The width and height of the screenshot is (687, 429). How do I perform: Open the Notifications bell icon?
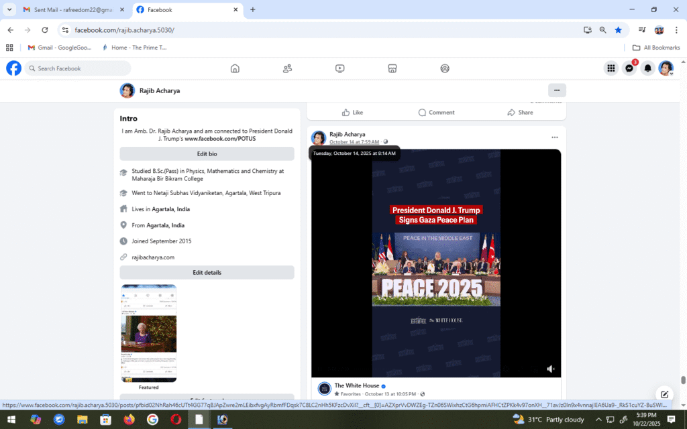tap(647, 68)
